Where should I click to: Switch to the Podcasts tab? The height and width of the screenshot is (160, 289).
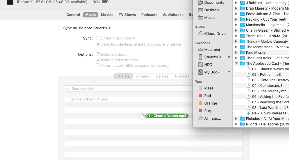click(x=149, y=15)
